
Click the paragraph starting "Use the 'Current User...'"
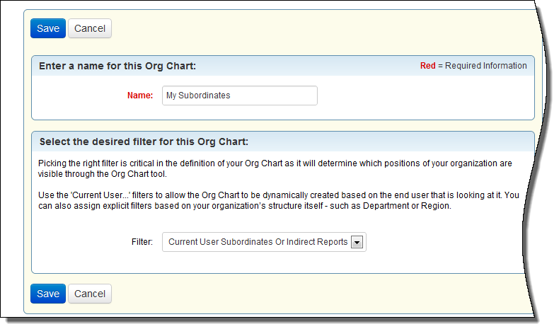(x=278, y=200)
